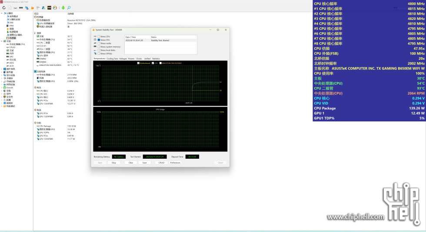Image resolution: width=426 pixels, height=232 pixels.
Task: Enable the Stress GPU(s) checkbox
Action: coord(99,53)
